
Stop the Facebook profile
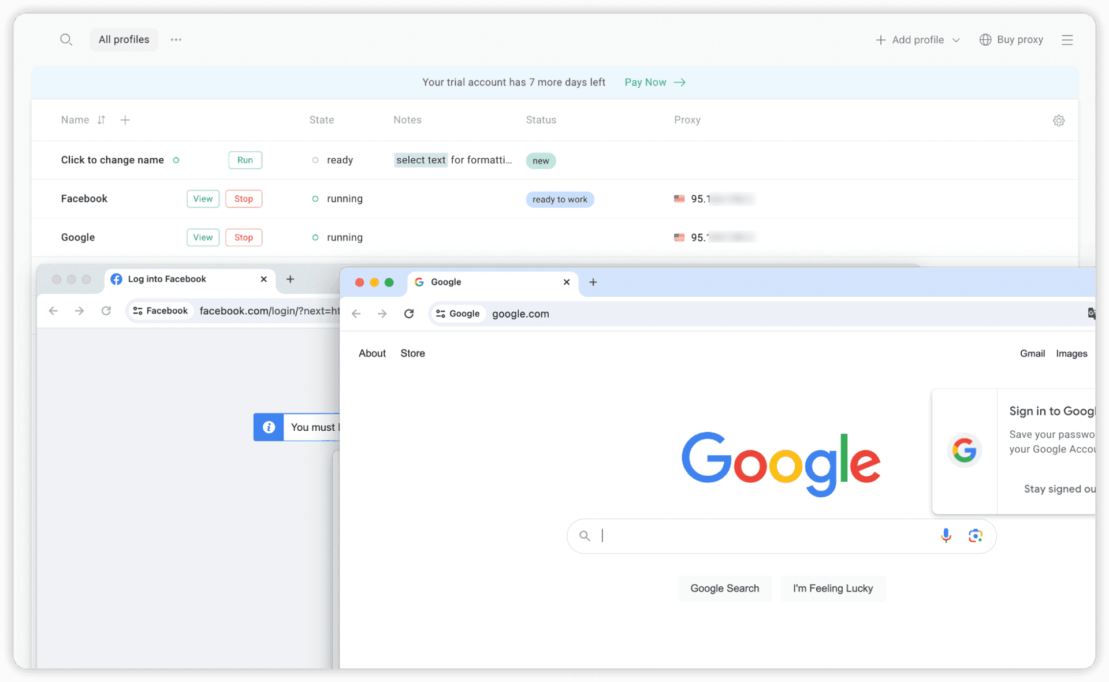click(243, 199)
